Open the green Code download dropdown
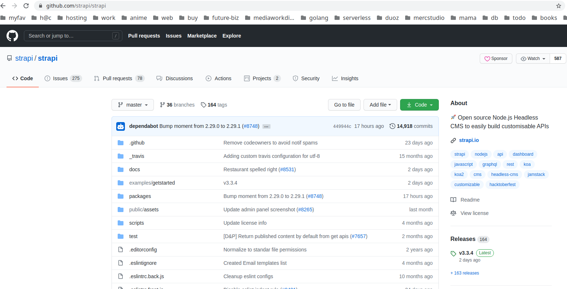567x289 pixels. [x=419, y=105]
